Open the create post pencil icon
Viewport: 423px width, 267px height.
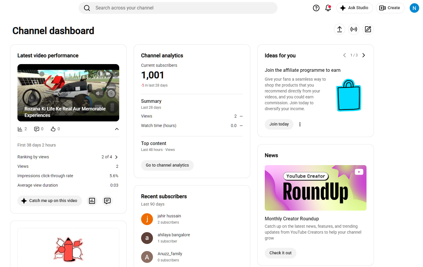[368, 29]
